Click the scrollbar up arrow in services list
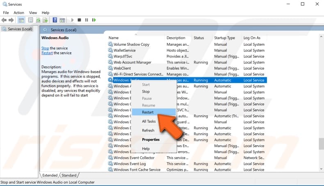This screenshot has width=324, height=186. tap(321, 37)
